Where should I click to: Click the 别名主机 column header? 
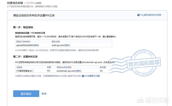click(56, 42)
